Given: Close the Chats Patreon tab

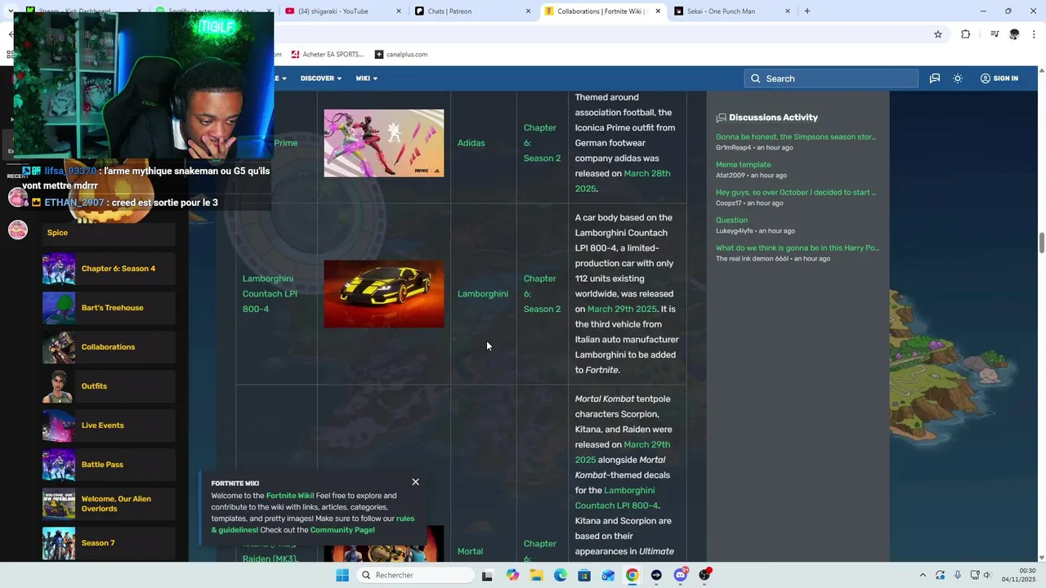Looking at the screenshot, I should [x=528, y=11].
